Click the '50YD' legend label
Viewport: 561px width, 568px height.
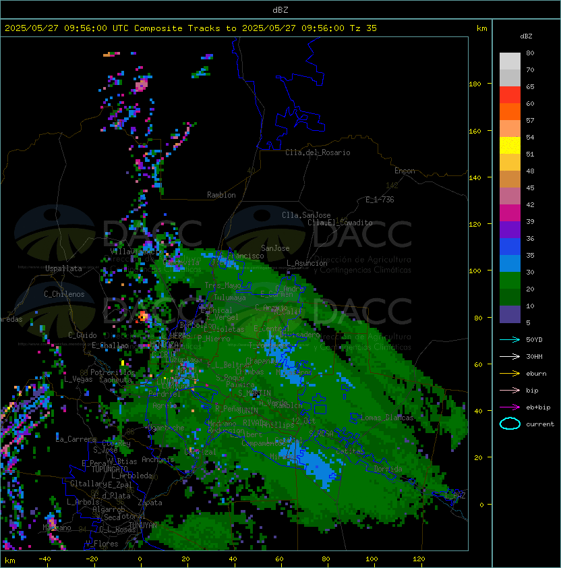(x=534, y=340)
